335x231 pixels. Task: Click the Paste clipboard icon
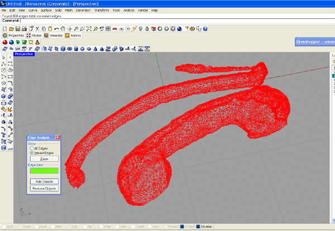pos(50,28)
